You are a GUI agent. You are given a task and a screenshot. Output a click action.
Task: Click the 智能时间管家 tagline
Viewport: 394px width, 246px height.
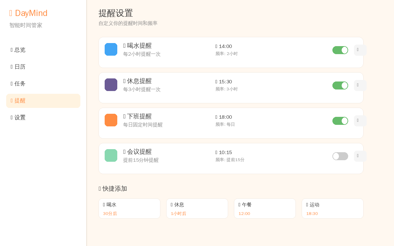pyautogui.click(x=26, y=26)
